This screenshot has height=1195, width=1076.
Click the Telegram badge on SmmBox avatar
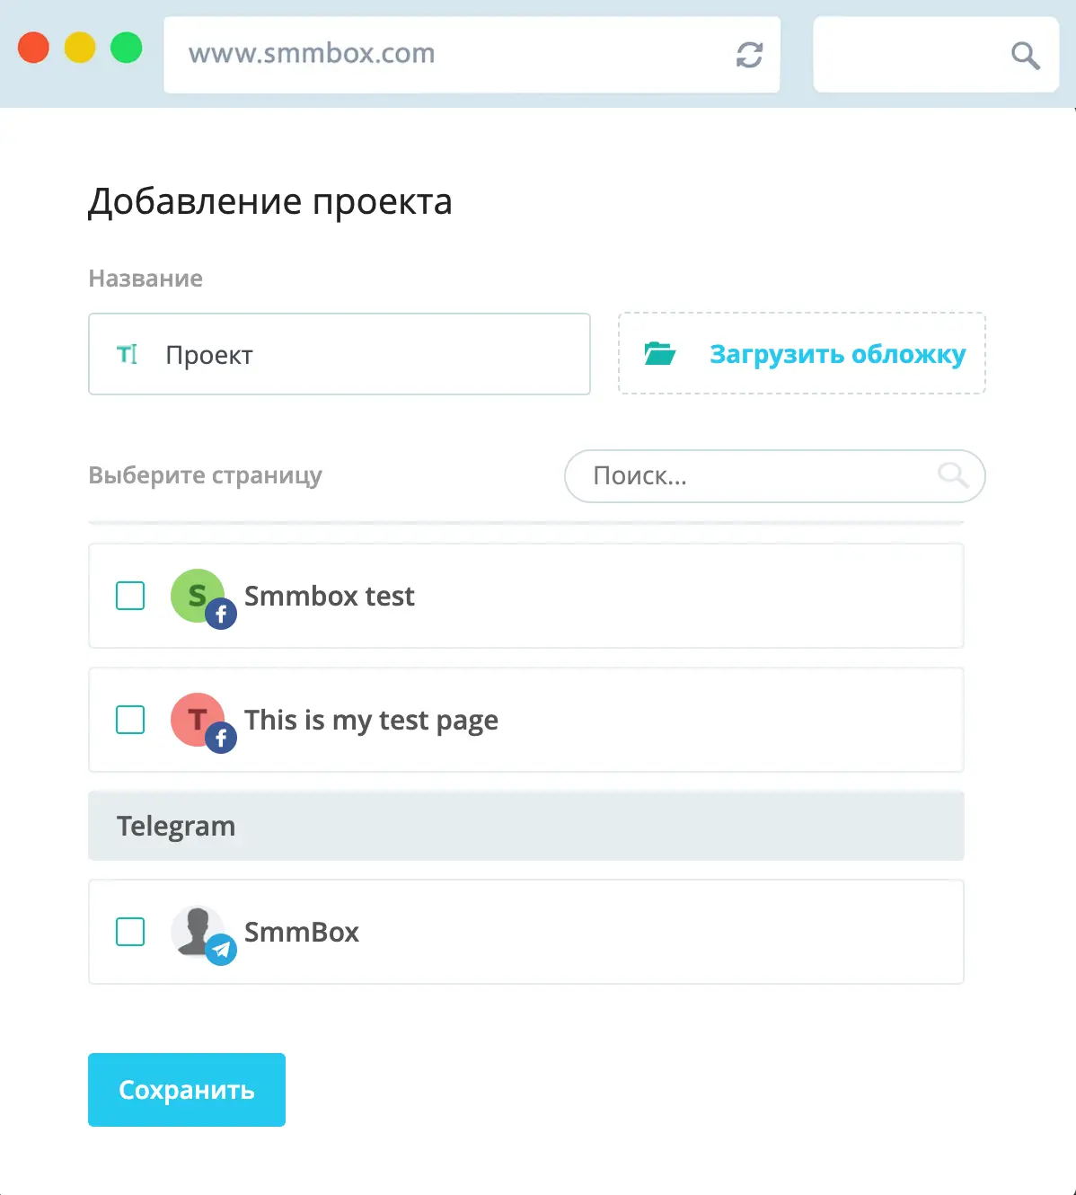221,949
